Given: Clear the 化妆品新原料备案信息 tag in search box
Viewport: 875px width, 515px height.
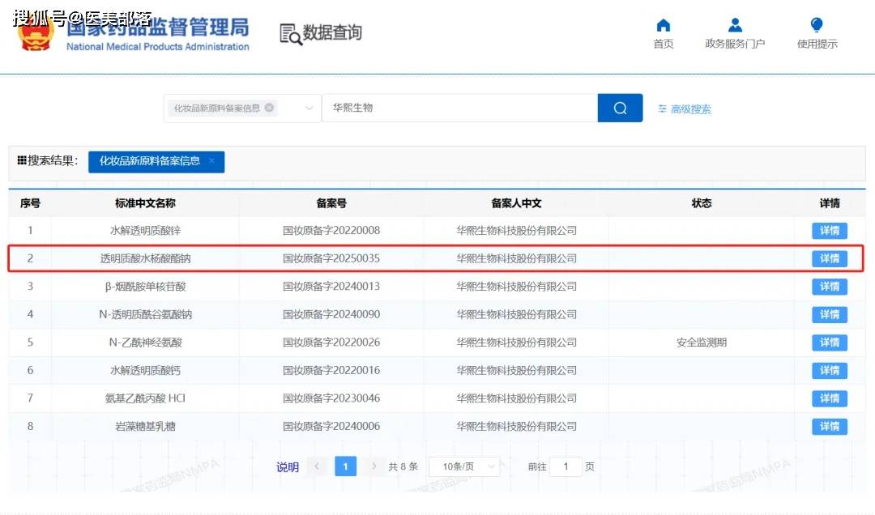Looking at the screenshot, I should [x=269, y=108].
